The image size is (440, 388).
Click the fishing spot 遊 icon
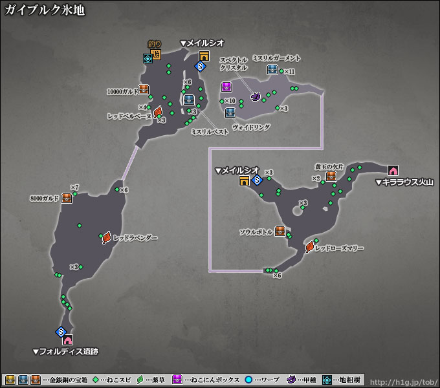coord(156,55)
